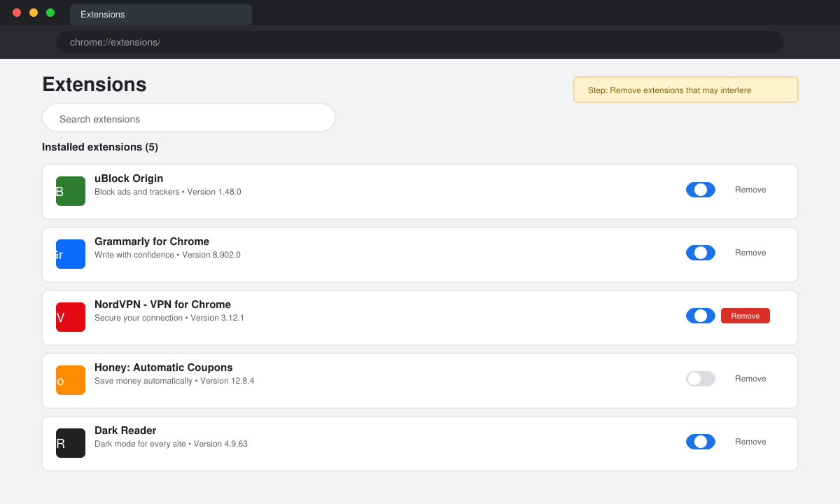Click the Dark Reader black icon
This screenshot has width=840, height=504.
71,443
